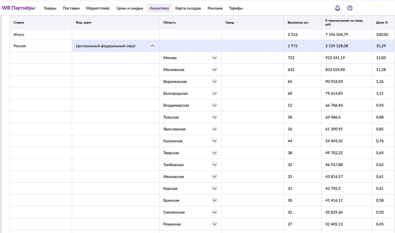The width and height of the screenshot is (395, 233).
Task: Open the Товары menu
Action: coord(50,8)
